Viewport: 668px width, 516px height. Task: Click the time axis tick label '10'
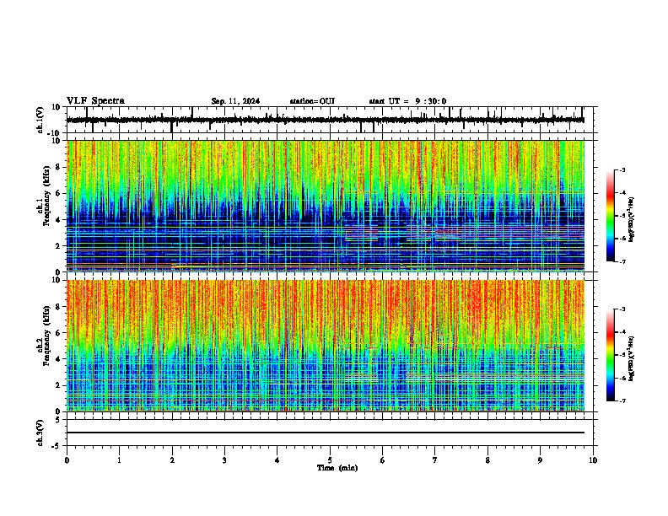click(x=593, y=460)
